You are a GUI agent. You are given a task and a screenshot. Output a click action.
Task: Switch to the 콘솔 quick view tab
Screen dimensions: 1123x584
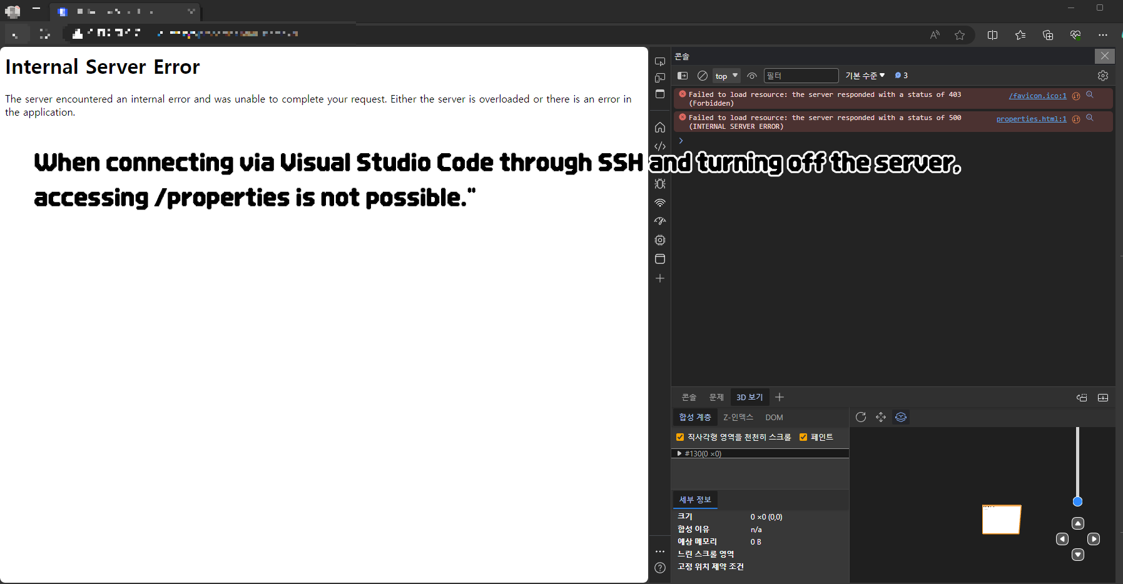click(x=689, y=397)
